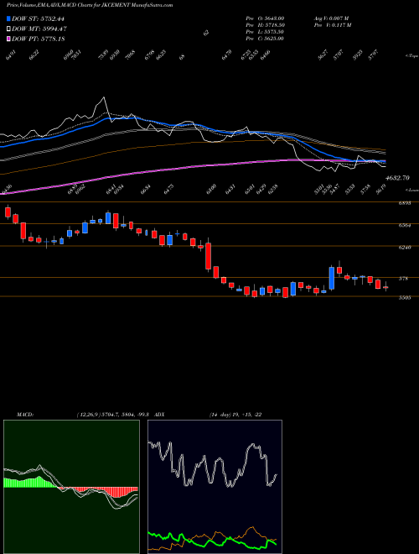The image size is (419, 554).
Task: Click the 6893 price axis label
Action: (405, 203)
